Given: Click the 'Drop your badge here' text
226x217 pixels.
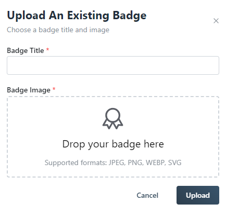Looking at the screenshot, I should pyautogui.click(x=113, y=144).
